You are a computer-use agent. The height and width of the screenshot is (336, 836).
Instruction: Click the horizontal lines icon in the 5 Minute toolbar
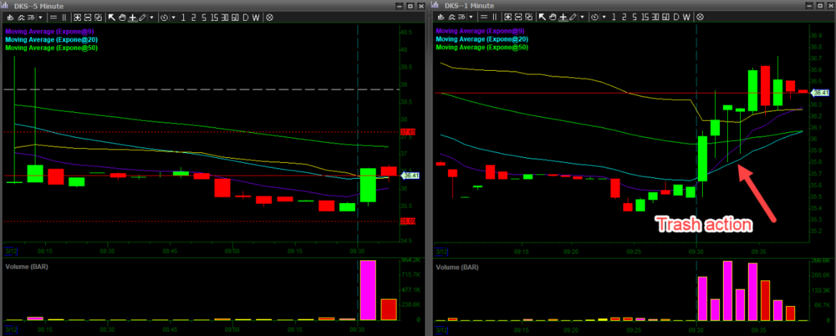point(54,17)
